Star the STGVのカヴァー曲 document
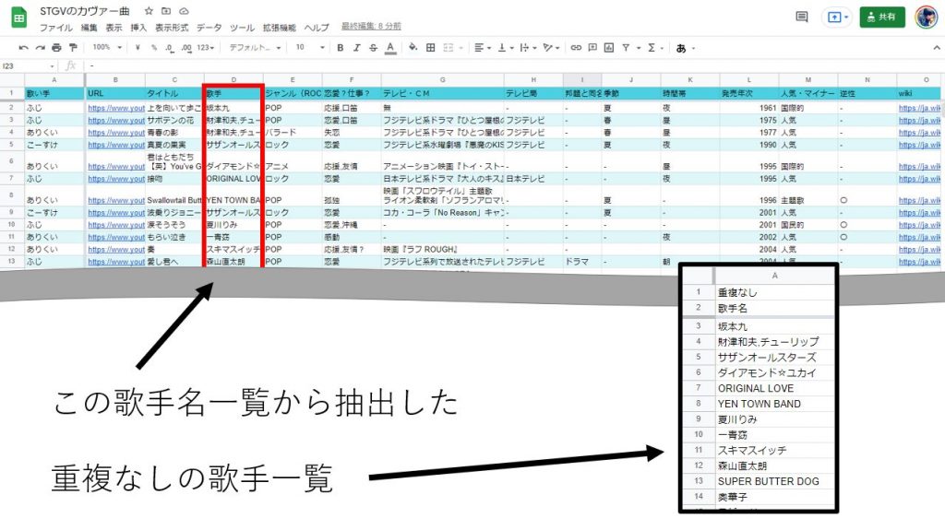Image resolution: width=945 pixels, height=530 pixels. pos(149,10)
